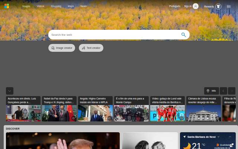Open the large Discover feature story image
Viewport: 238px width, 149px height.
pyautogui.click(x=63, y=141)
